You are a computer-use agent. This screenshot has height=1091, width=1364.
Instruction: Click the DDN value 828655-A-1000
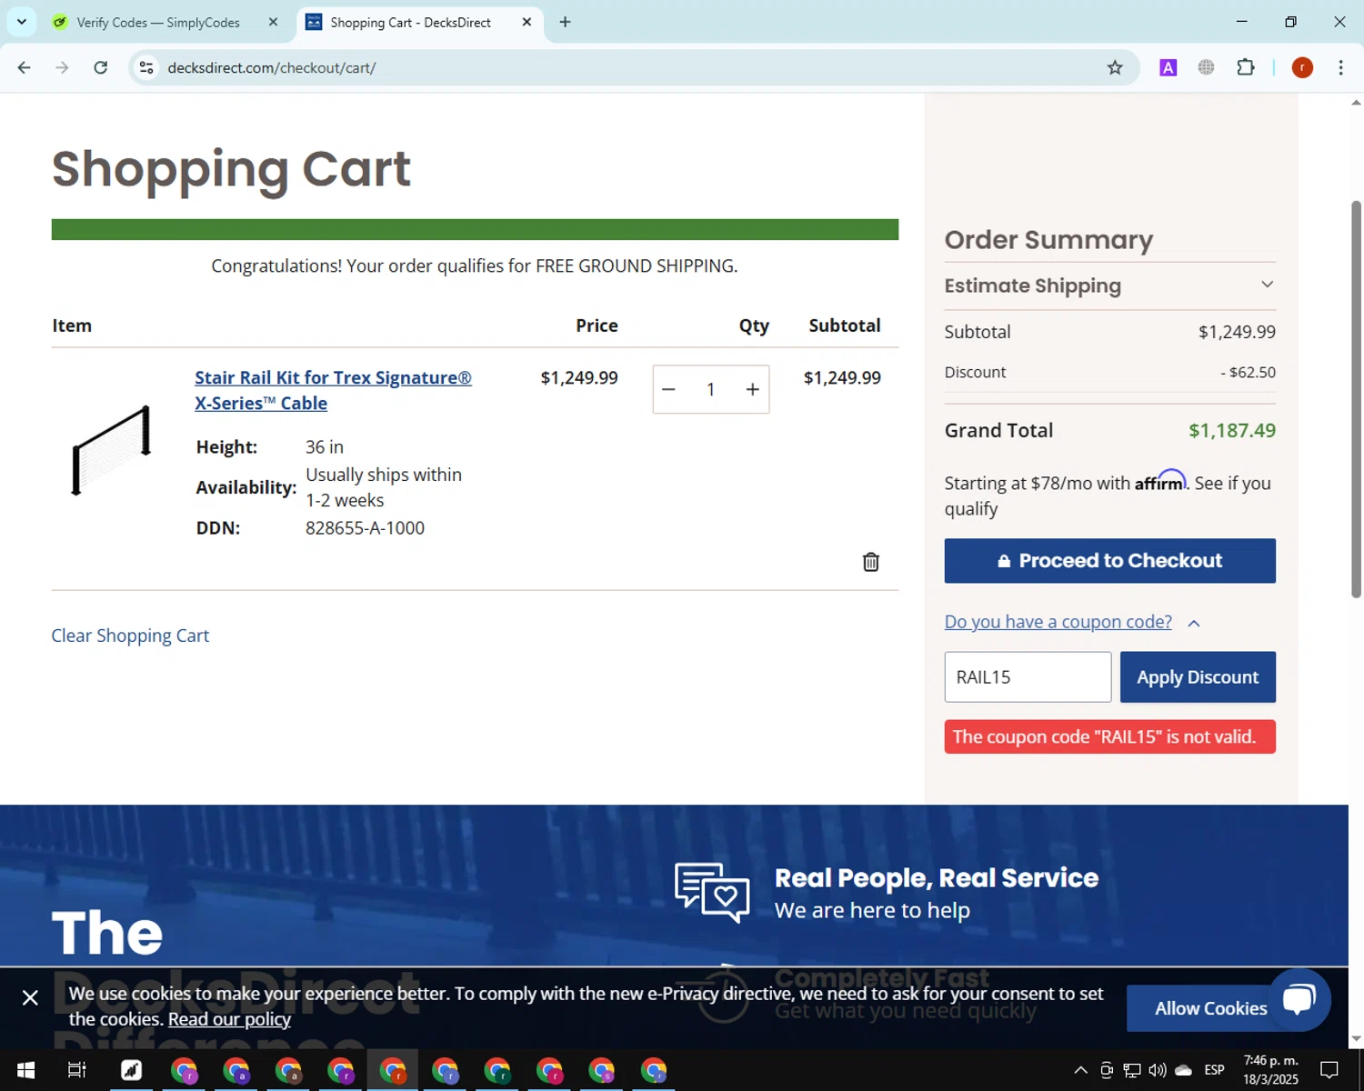[365, 528]
